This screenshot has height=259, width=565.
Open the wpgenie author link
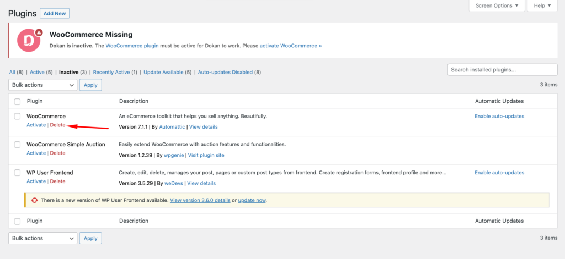pos(174,155)
